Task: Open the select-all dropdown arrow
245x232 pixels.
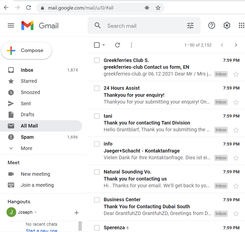Action: (104, 45)
